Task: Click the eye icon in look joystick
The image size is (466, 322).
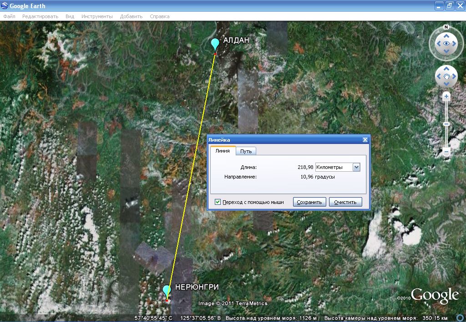Action: 446,44
